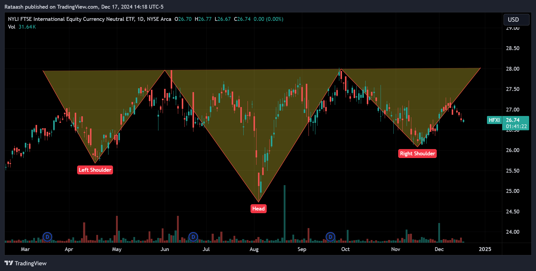This screenshot has height=271, width=536.
Task: Click the TradingView logo at bottom left
Action: pyautogui.click(x=26, y=263)
